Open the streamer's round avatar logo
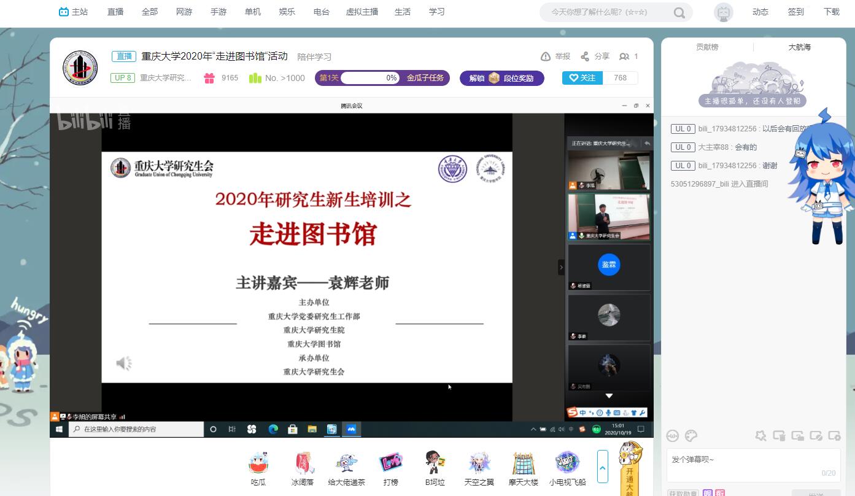855x496 pixels. (80, 68)
